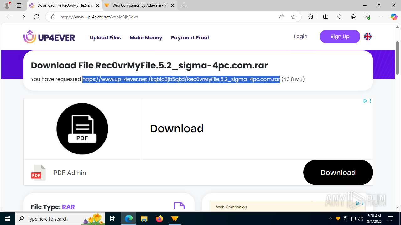Click the highlighted file URL text
This screenshot has width=401, height=225.
tap(181, 79)
